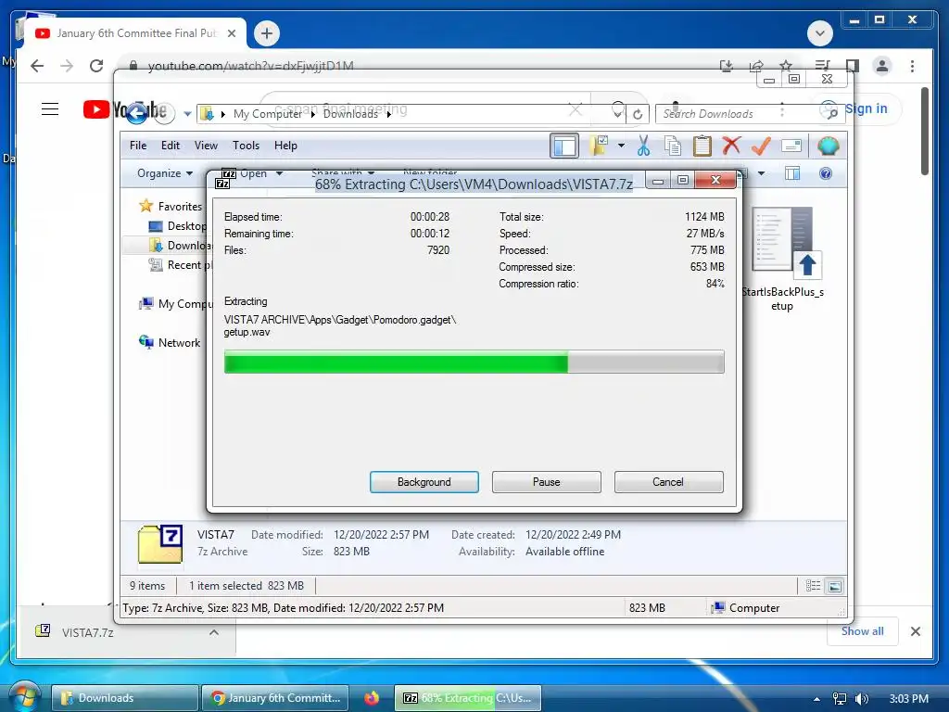Click the Paste clipboard toolbar icon
This screenshot has height=712, width=949.
pyautogui.click(x=702, y=146)
